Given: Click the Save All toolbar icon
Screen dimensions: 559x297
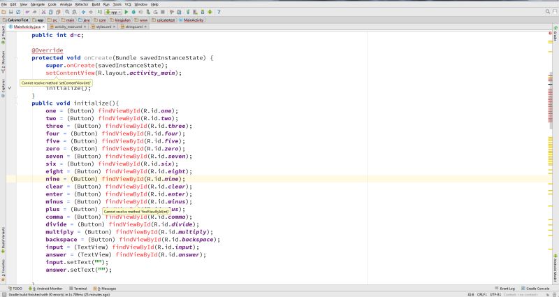Looking at the screenshot, I should pos(11,12).
